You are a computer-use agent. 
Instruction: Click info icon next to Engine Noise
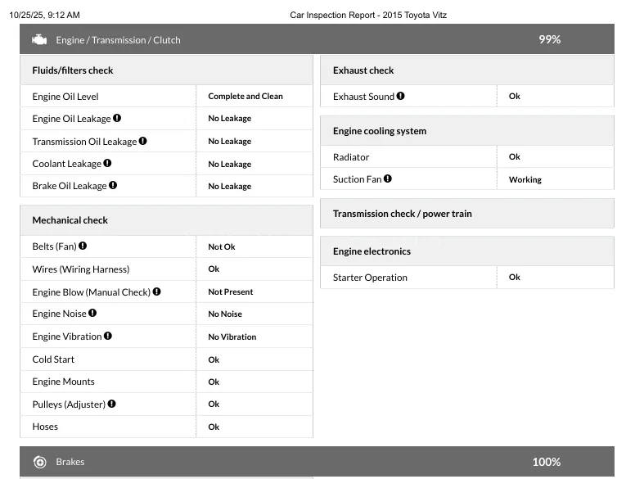coord(92,313)
